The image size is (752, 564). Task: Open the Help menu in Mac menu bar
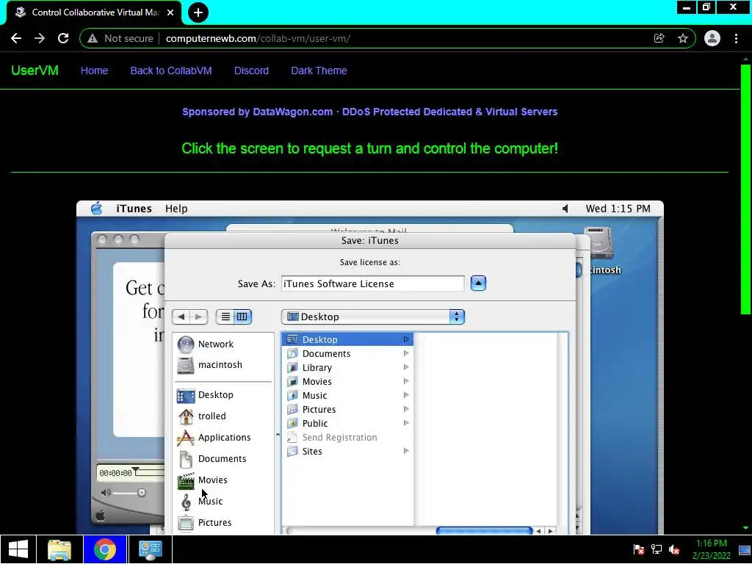(176, 209)
